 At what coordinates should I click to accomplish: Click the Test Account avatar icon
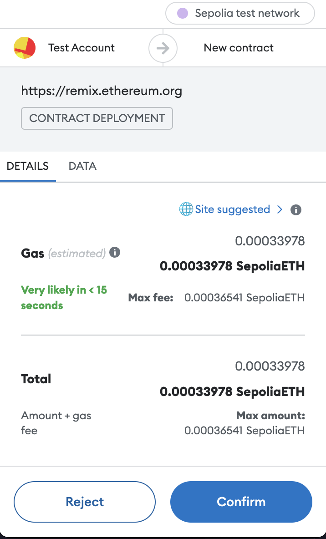(x=25, y=48)
